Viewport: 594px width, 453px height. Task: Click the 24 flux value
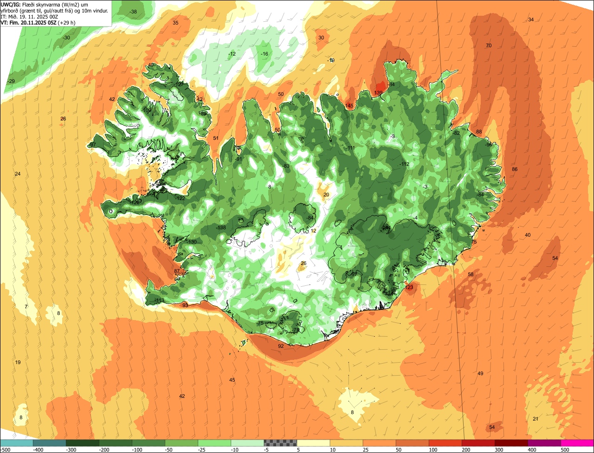[18, 174]
